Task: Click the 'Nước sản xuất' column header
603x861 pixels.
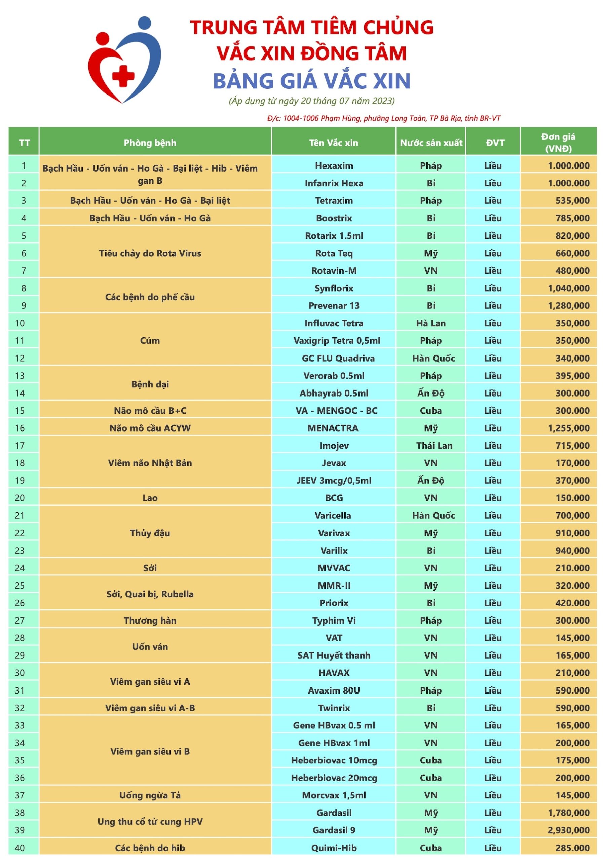Action: click(431, 143)
